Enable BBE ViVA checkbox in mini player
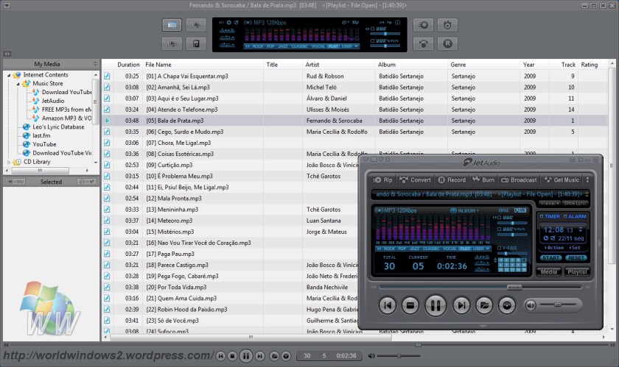 click(500, 229)
